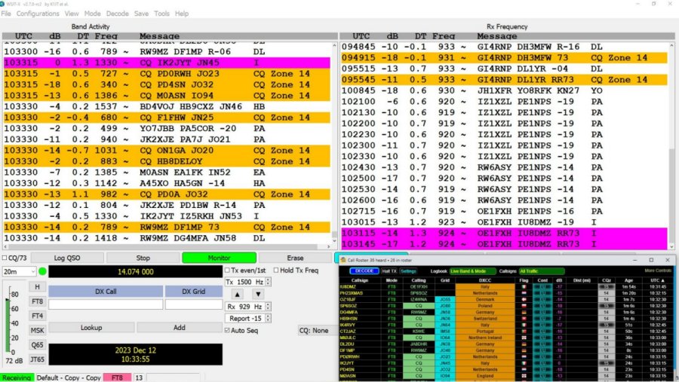Click the DX Call input field
This screenshot has height=382, width=679.
click(x=106, y=304)
